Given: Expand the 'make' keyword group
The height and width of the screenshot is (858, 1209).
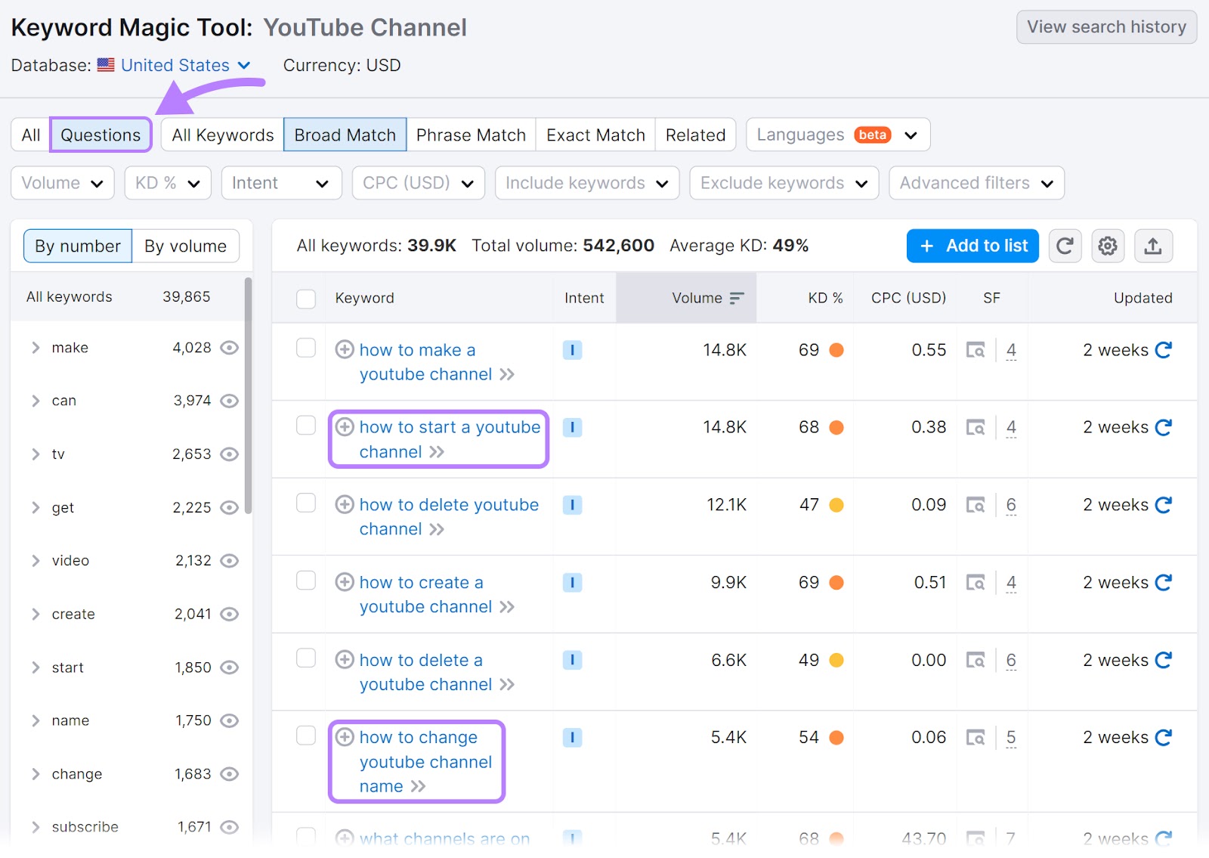Looking at the screenshot, I should [x=35, y=348].
